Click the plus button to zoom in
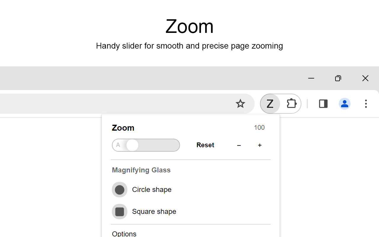 click(x=260, y=145)
